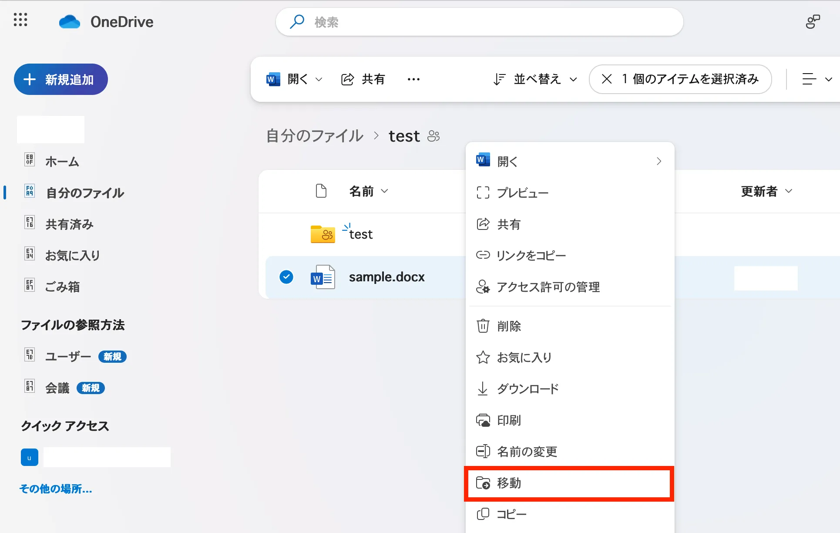This screenshot has height=533, width=840.
Task: Open the more options ellipsis in toolbar
Action: [x=413, y=79]
